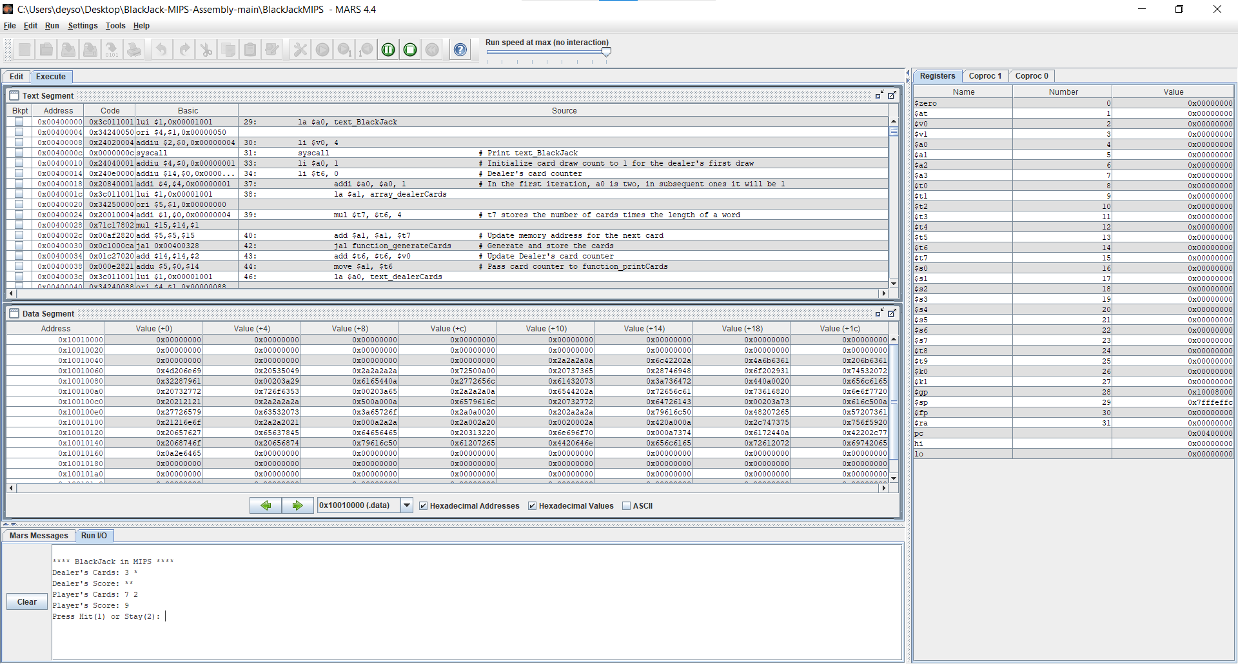
Task: Iconify the Data Segment panel
Action: pos(879,313)
